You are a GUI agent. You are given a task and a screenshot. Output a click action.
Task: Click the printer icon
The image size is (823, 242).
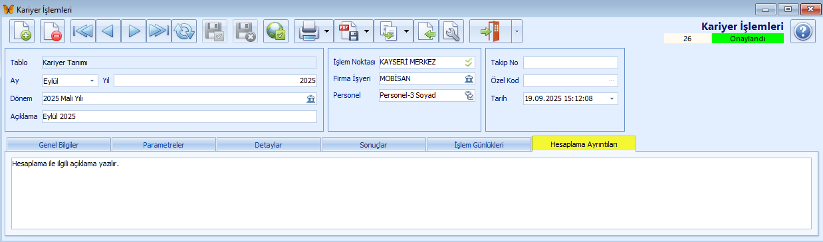pos(309,31)
